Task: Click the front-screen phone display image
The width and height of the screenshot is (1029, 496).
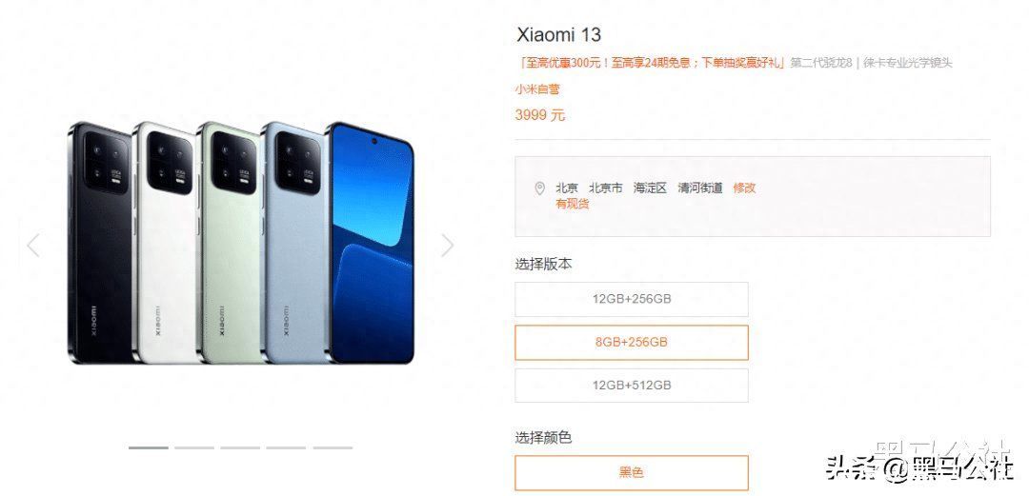Action: pyautogui.click(x=370, y=243)
